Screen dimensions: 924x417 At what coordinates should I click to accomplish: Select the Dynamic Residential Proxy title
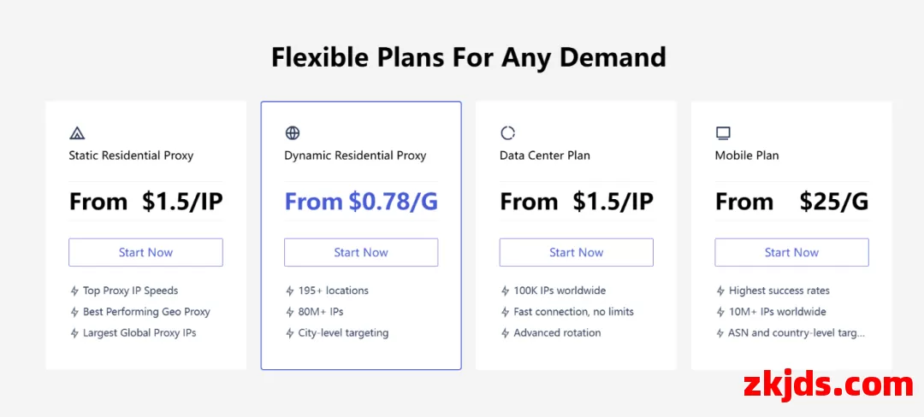pyautogui.click(x=355, y=156)
